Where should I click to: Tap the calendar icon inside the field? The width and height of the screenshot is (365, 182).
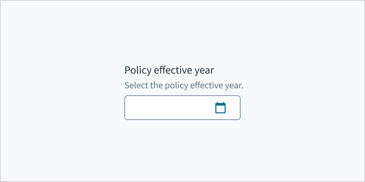220,108
